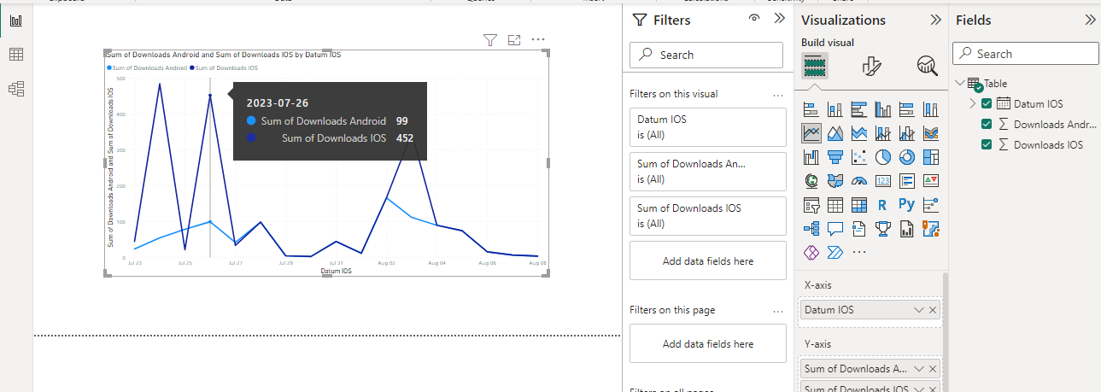
Task: Insert a Multi-row card visualization
Action: [907, 181]
